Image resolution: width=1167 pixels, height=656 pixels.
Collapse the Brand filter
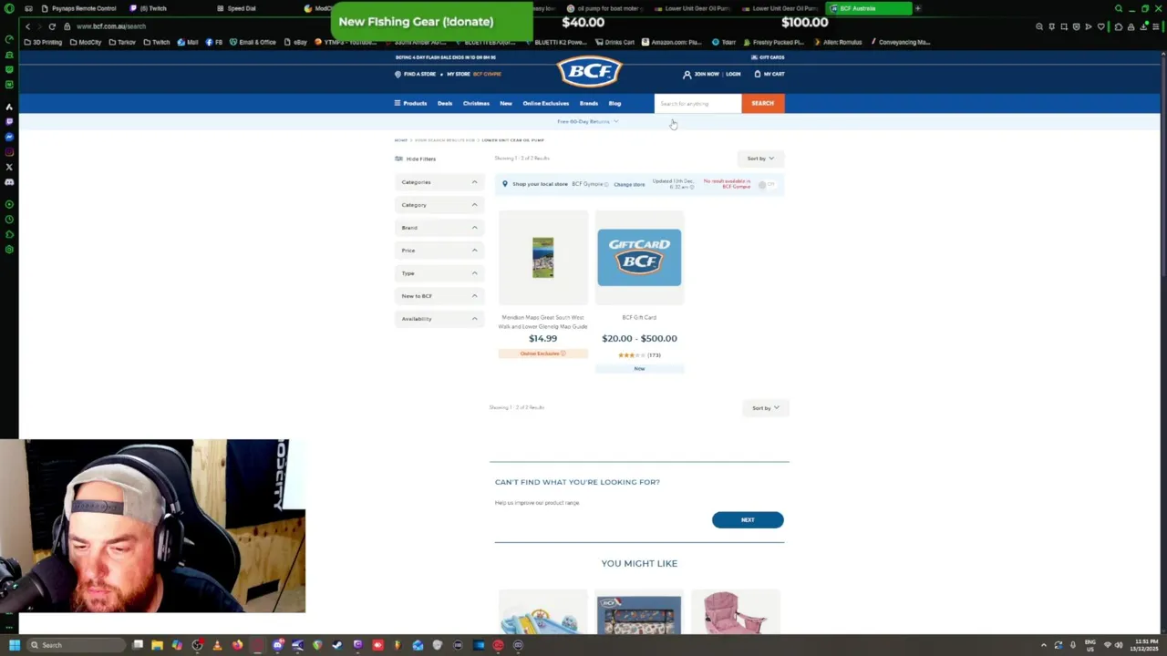click(439, 228)
